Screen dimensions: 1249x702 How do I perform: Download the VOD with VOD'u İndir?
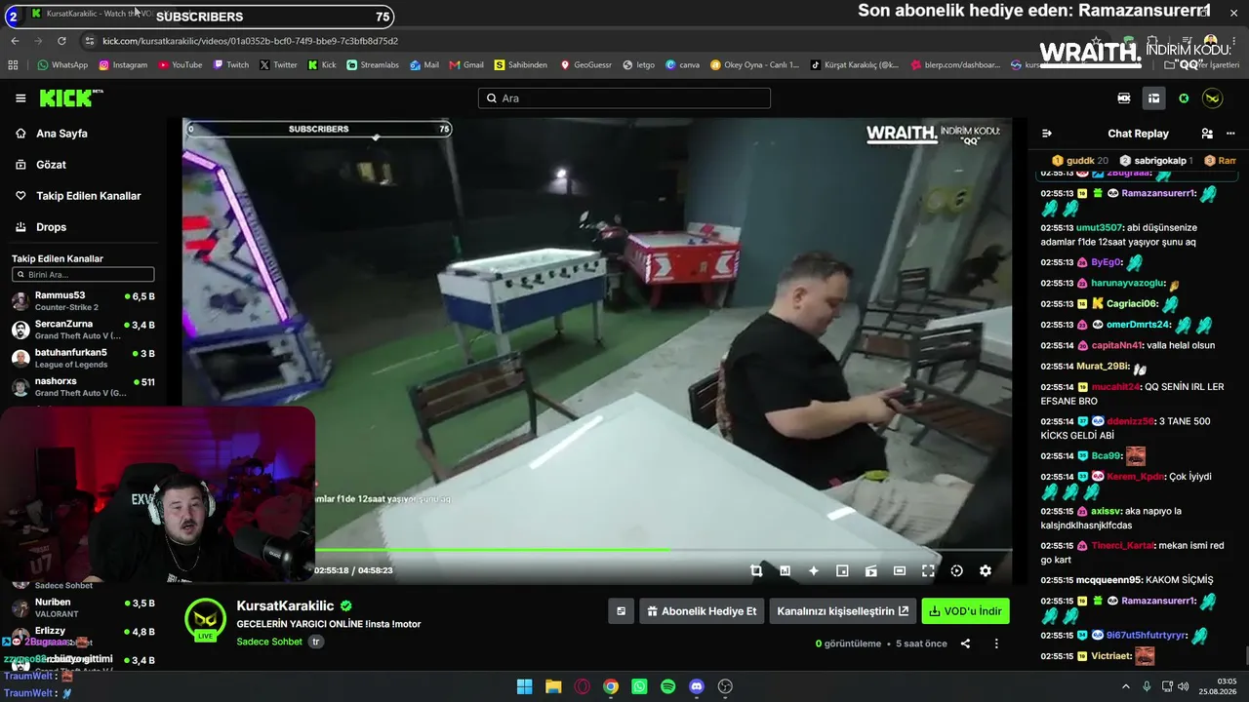point(965,611)
